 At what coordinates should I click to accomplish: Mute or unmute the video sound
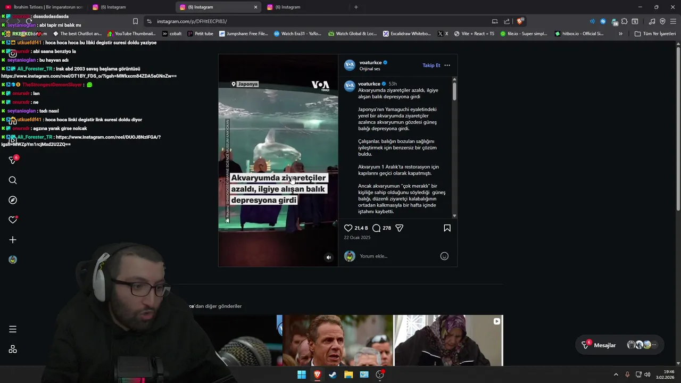(x=329, y=257)
